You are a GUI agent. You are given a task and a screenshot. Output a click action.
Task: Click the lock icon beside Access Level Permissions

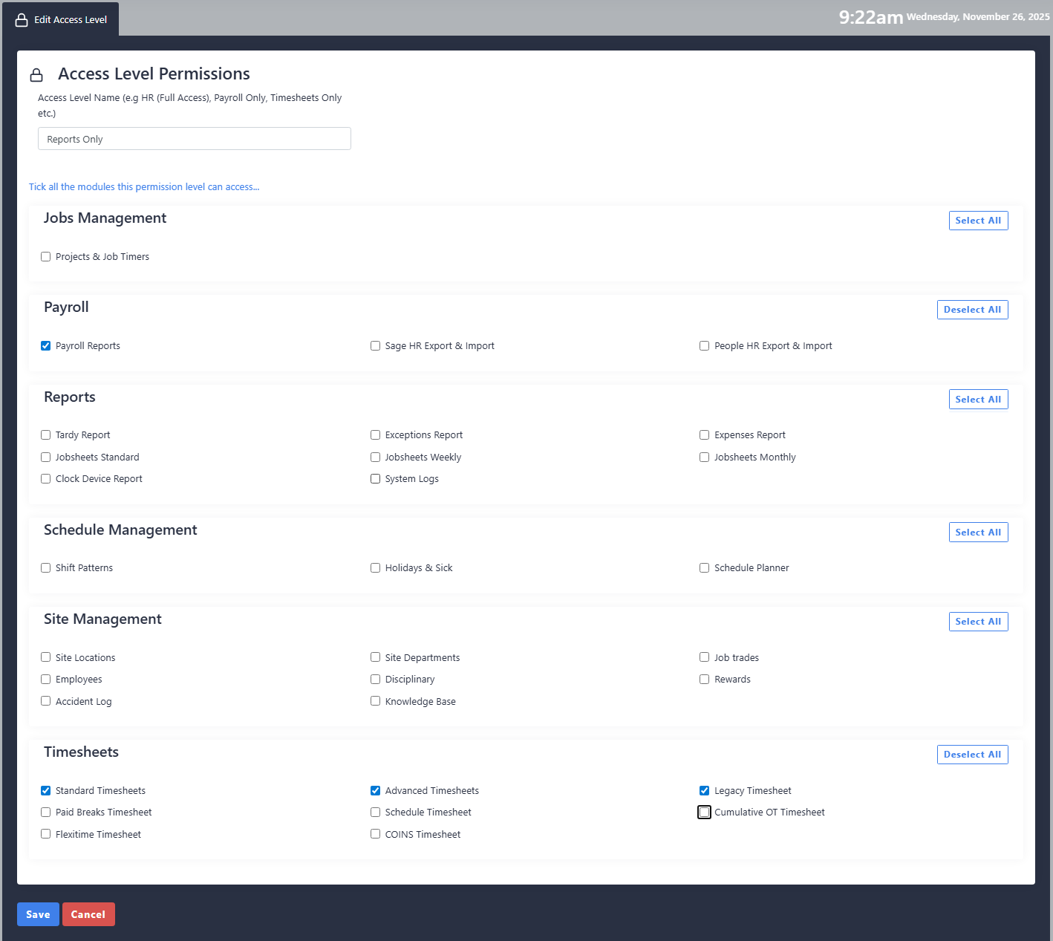tap(36, 75)
